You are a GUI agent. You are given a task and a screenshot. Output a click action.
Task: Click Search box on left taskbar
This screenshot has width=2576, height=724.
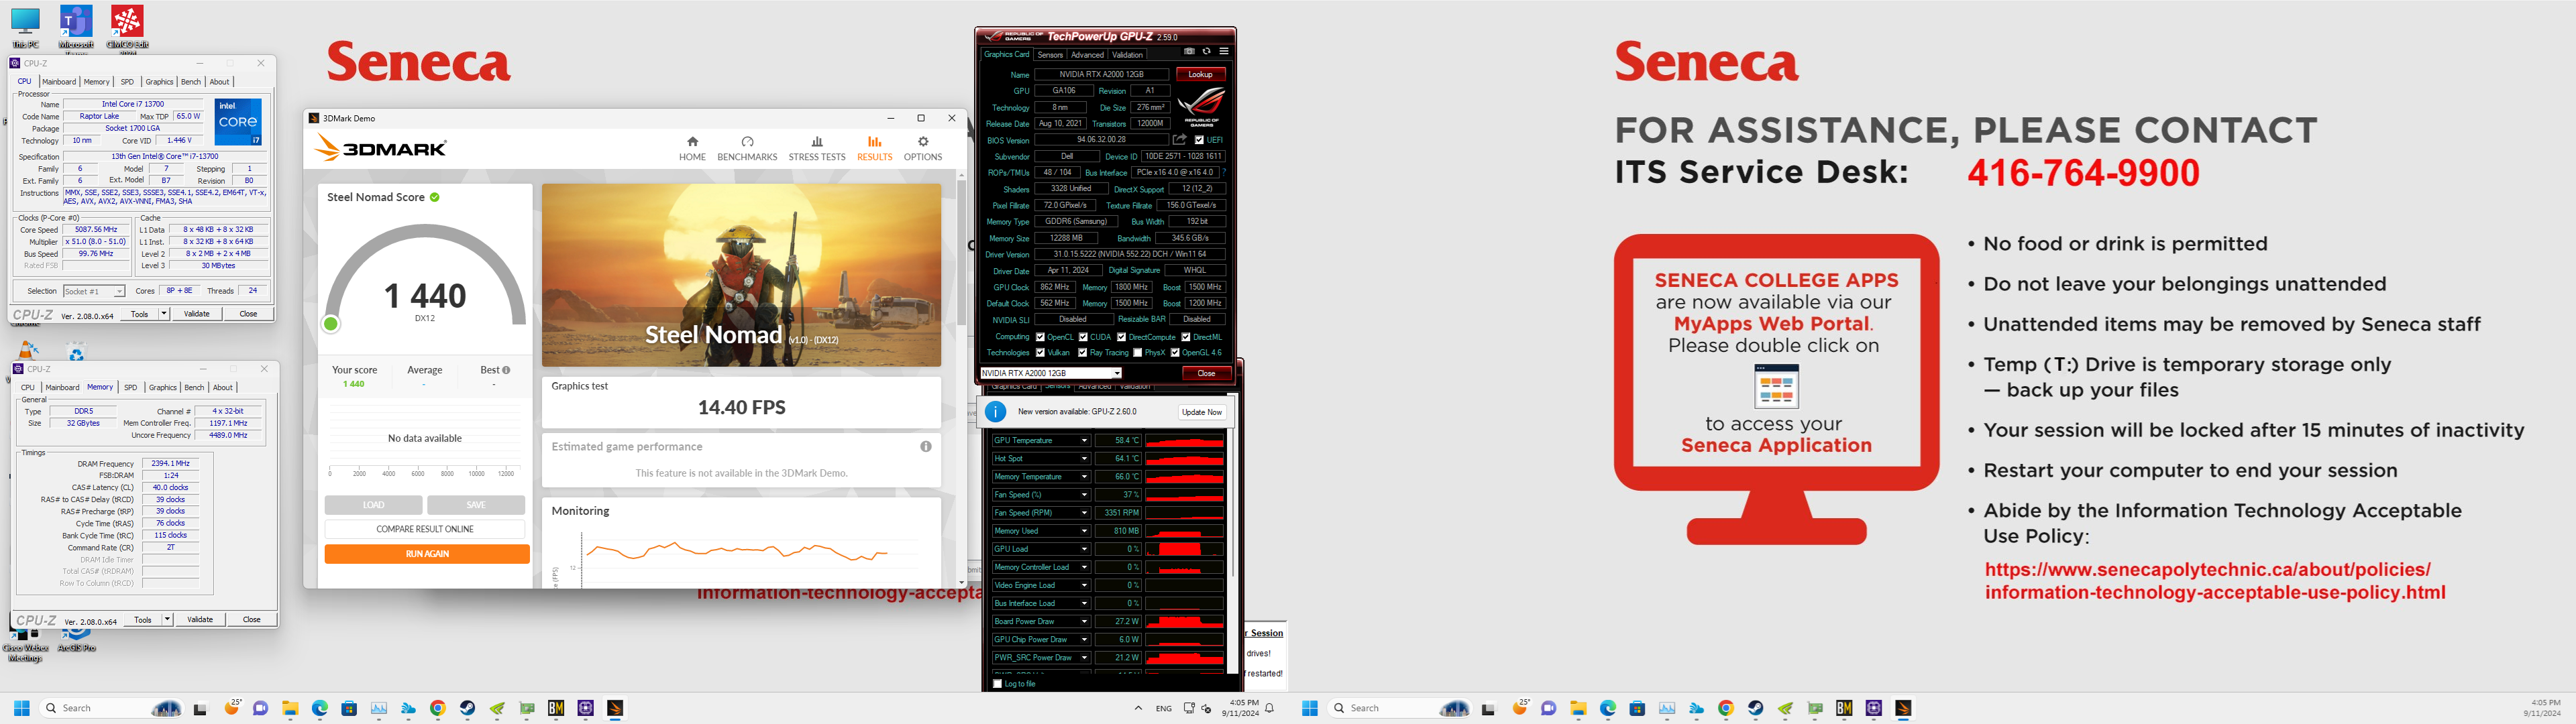112,708
